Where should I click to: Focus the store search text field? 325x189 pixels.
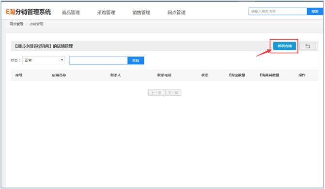point(98,60)
